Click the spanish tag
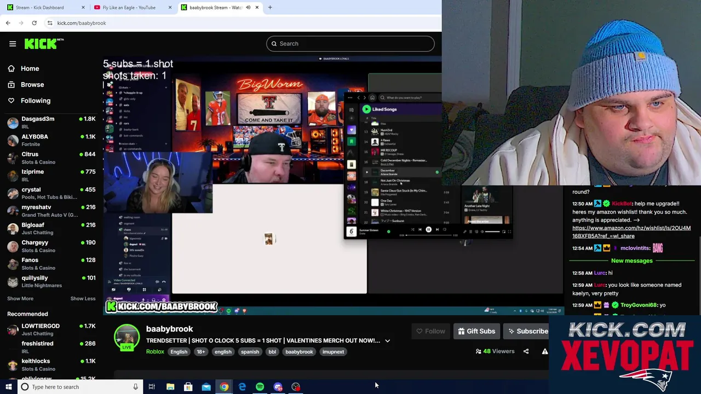Viewport: 701px width, 394px height. [x=250, y=352]
